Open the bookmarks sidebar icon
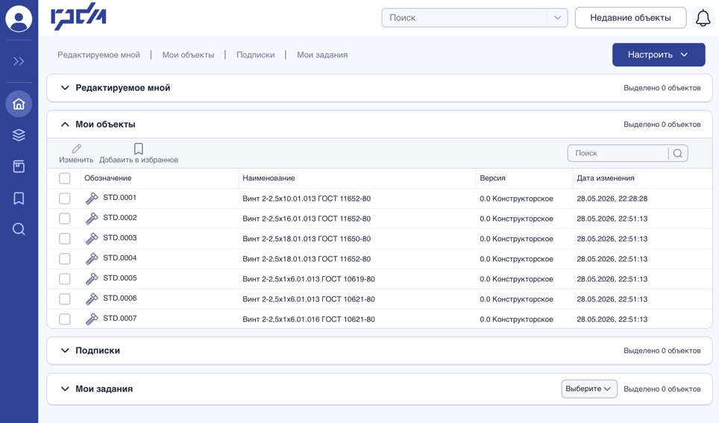 tap(19, 198)
